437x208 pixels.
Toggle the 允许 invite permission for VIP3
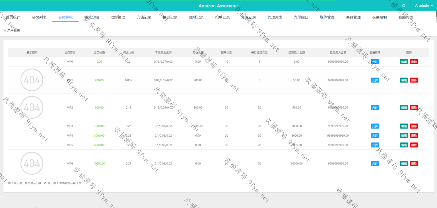(x=375, y=126)
